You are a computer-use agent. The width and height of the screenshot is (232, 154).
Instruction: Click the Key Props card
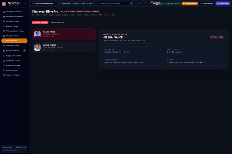point(195,61)
